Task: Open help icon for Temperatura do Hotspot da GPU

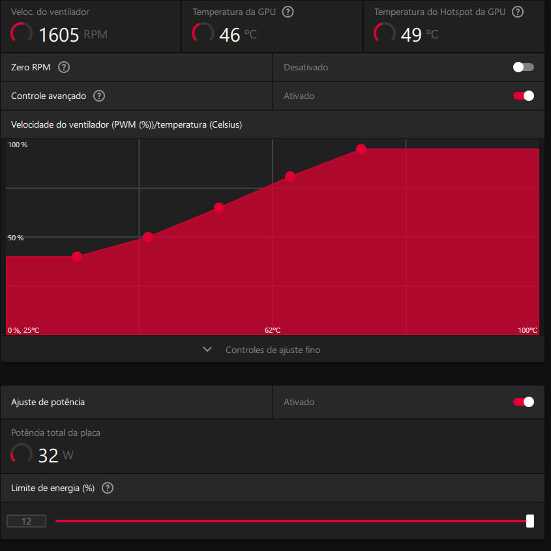Action: 518,12
